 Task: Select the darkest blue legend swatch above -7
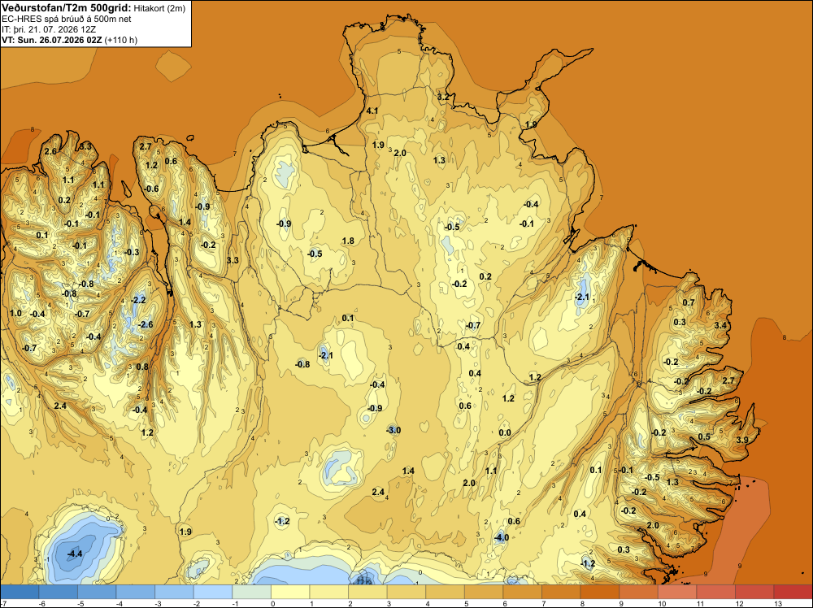tap(20, 592)
